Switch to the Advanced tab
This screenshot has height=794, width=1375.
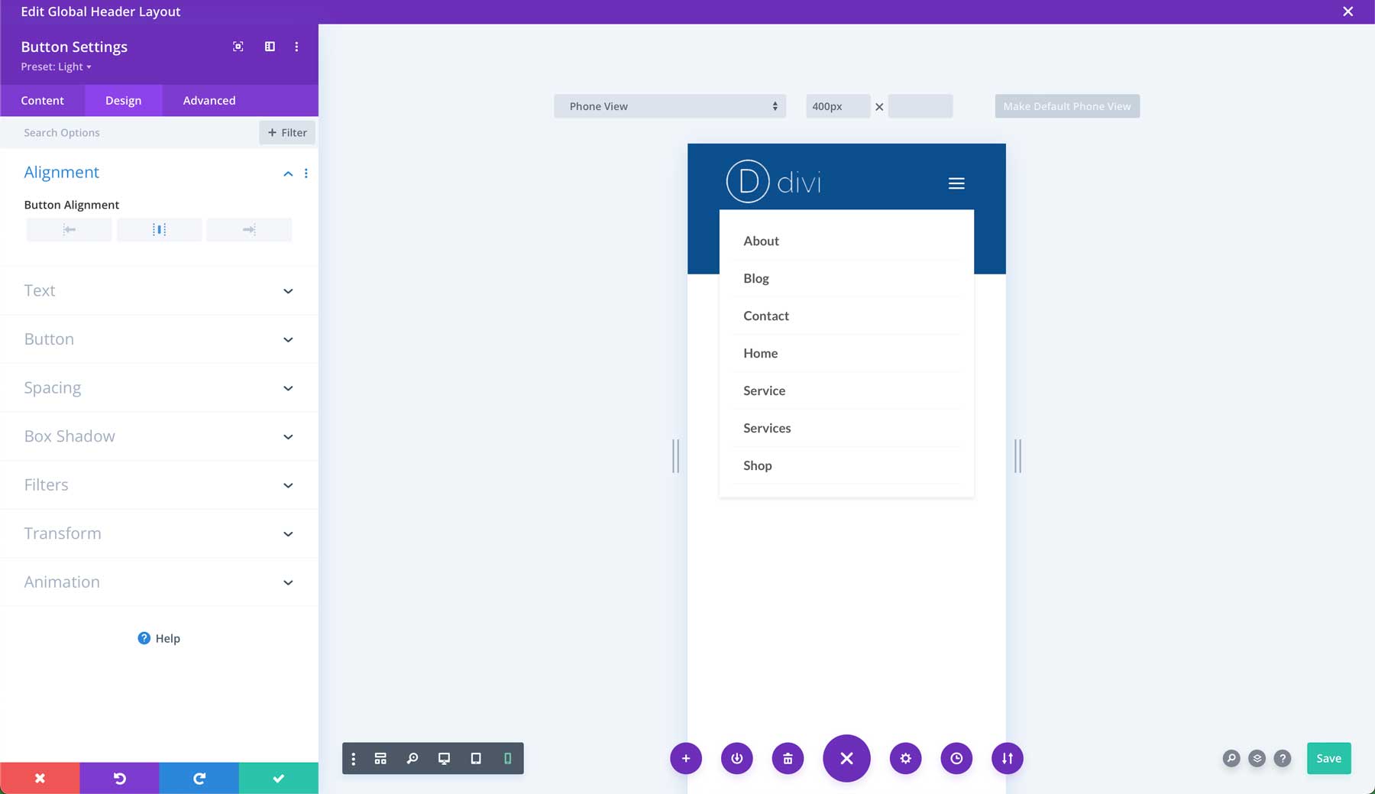[x=209, y=100]
